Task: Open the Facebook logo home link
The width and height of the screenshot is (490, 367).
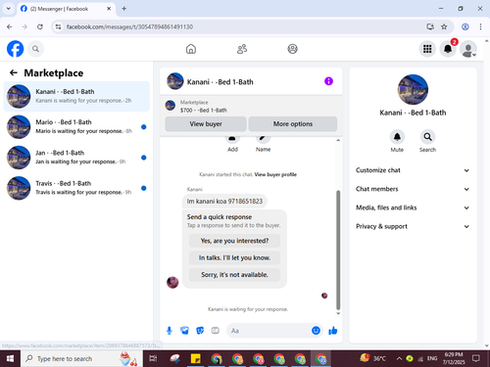Action: click(x=15, y=49)
